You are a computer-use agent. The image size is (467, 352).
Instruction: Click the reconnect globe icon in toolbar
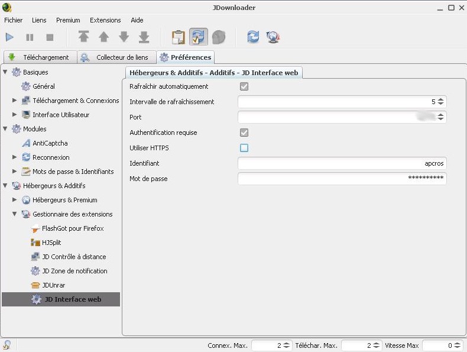[273, 37]
